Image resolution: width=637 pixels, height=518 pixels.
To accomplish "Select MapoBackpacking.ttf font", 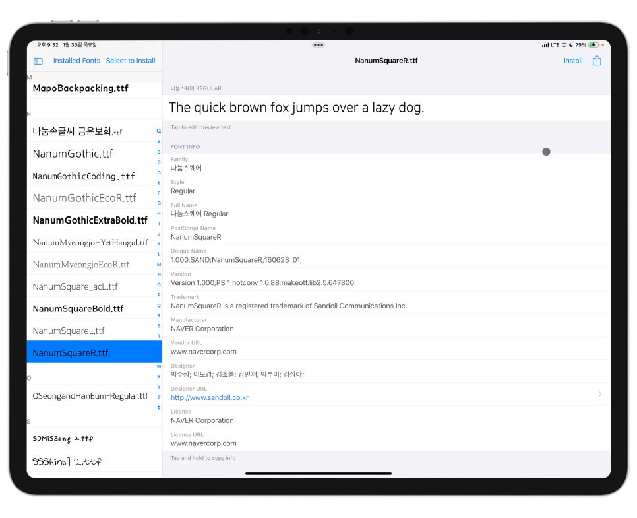I will click(94, 88).
